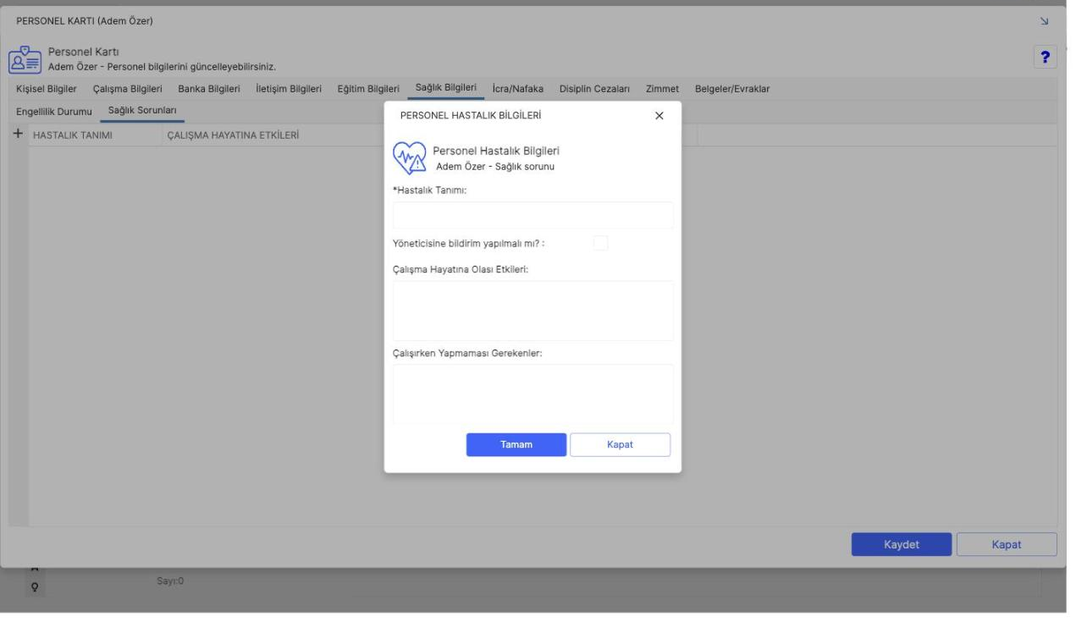This screenshot has height=622, width=1076.
Task: Select the Eğitim Bilgileri tab
Action: [x=368, y=89]
